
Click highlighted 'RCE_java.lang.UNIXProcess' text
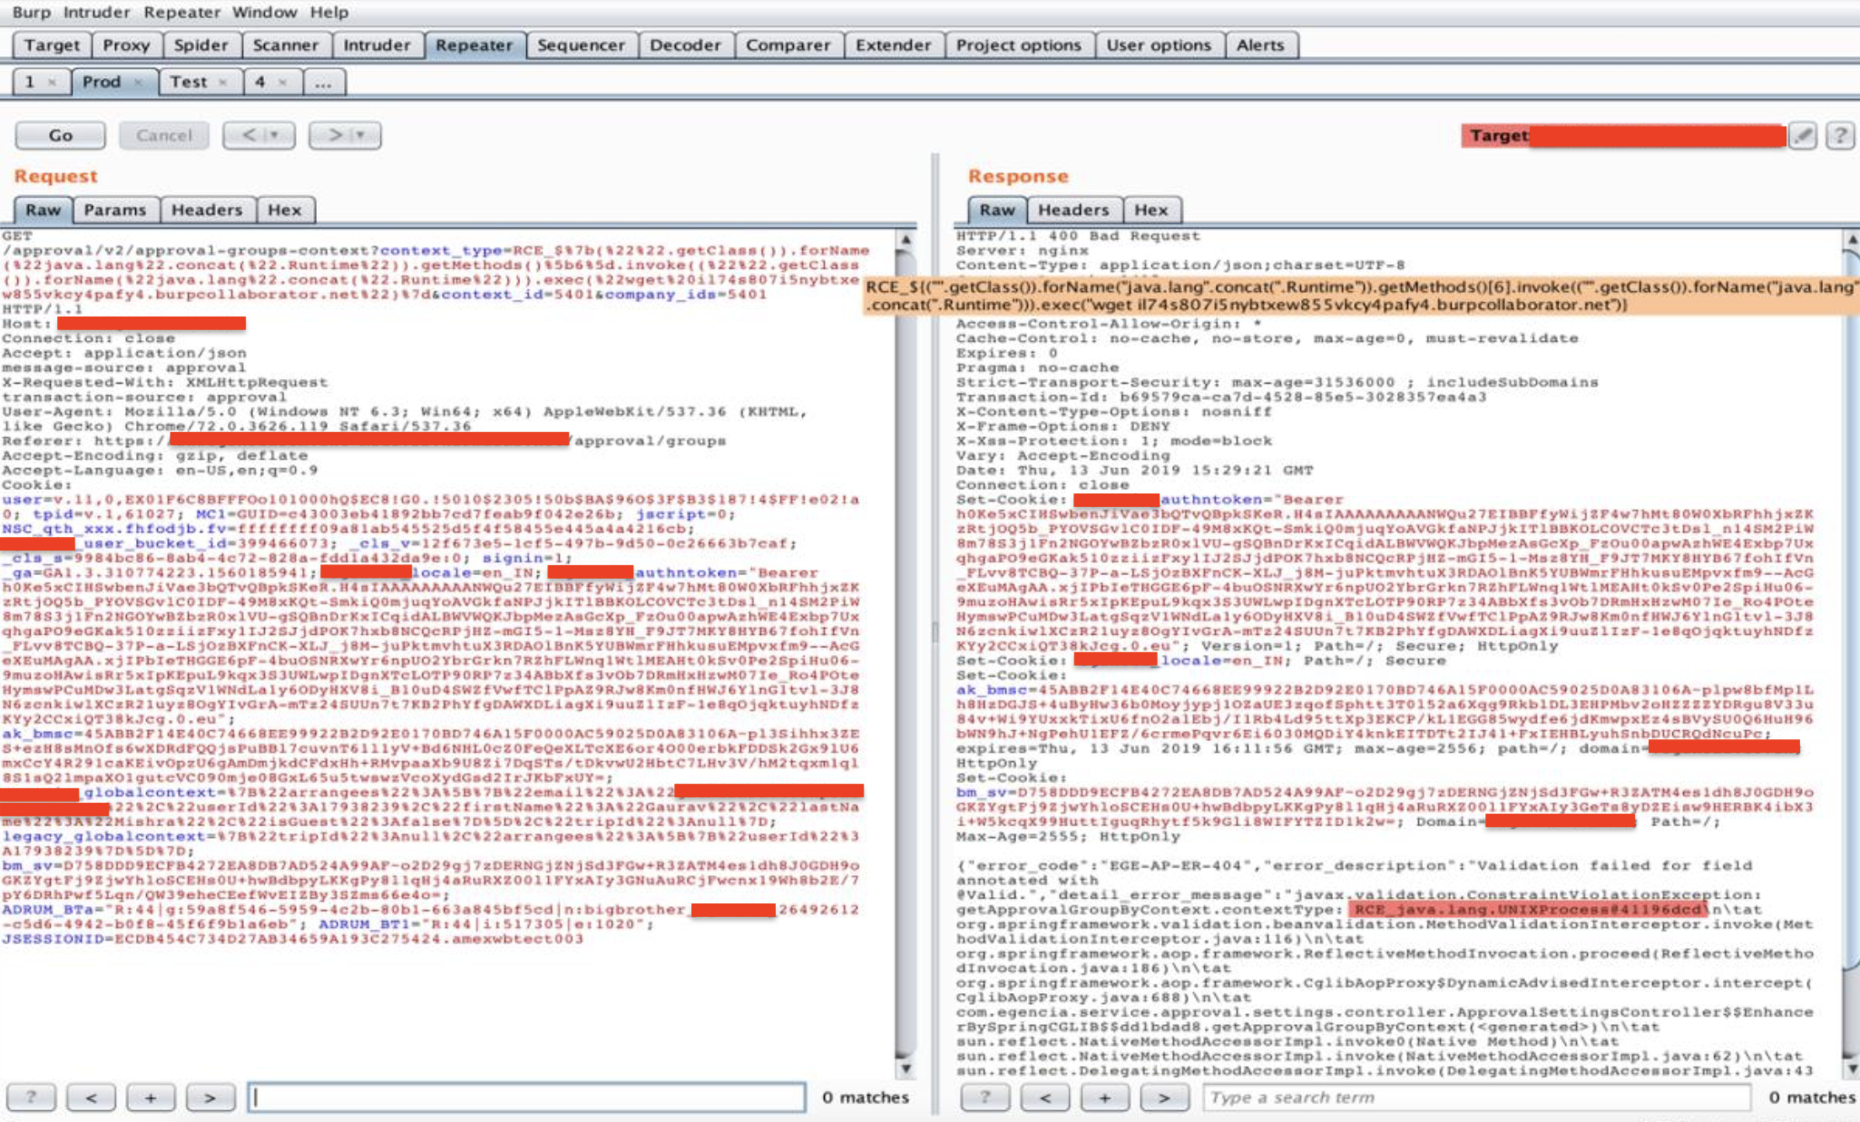tap(1528, 910)
